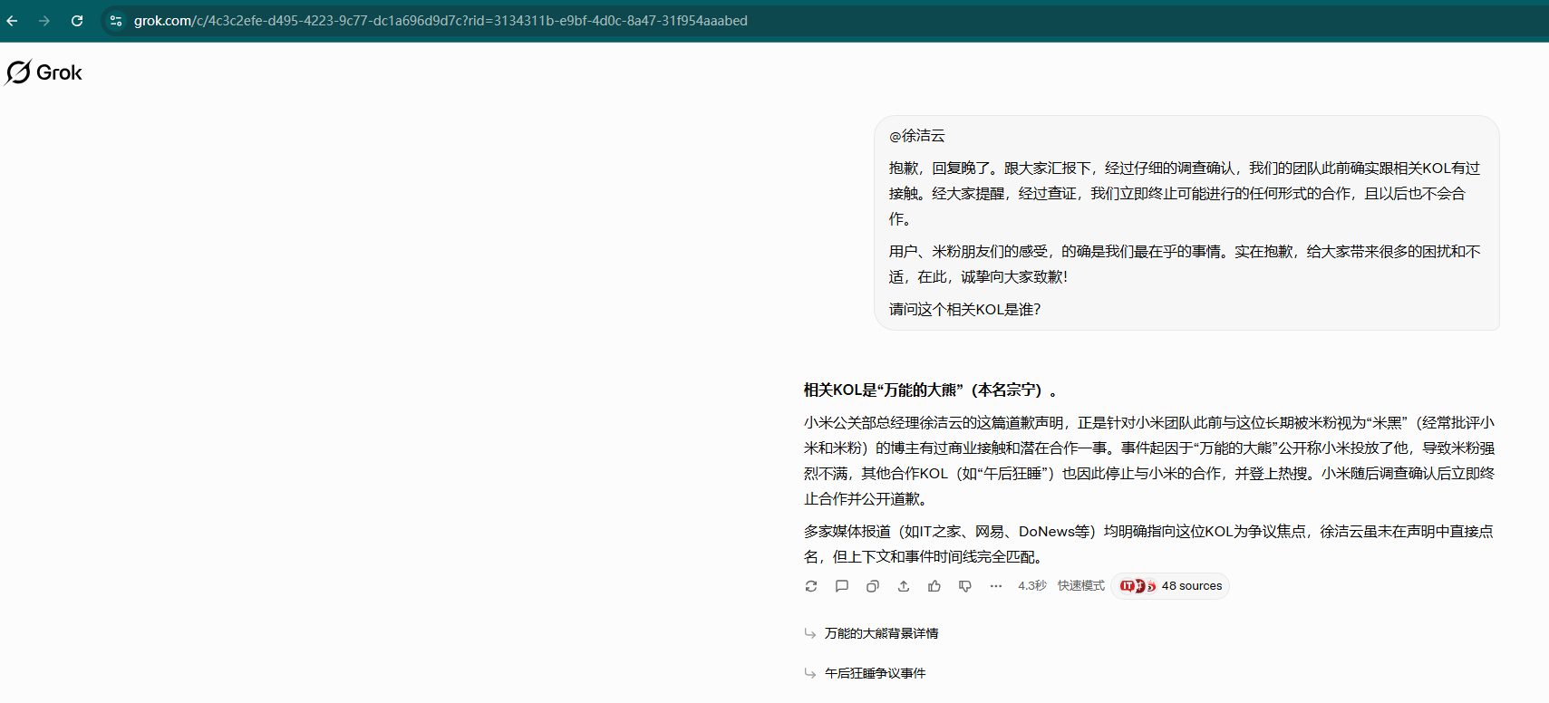Image resolution: width=1549 pixels, height=703 pixels.
Task: Like the response with thumbs up
Action: click(934, 586)
